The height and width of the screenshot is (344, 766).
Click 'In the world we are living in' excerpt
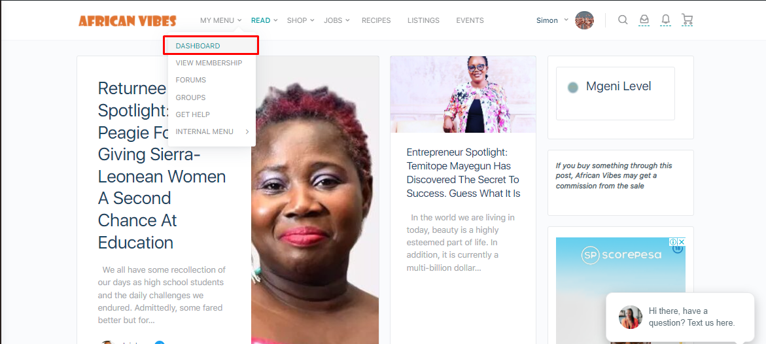[460, 243]
